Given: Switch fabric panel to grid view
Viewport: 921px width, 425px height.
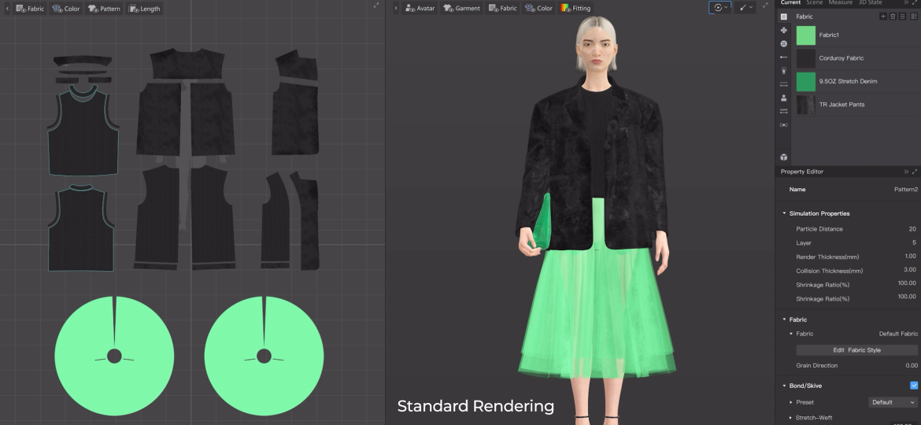Looking at the screenshot, I should pyautogui.click(x=912, y=17).
